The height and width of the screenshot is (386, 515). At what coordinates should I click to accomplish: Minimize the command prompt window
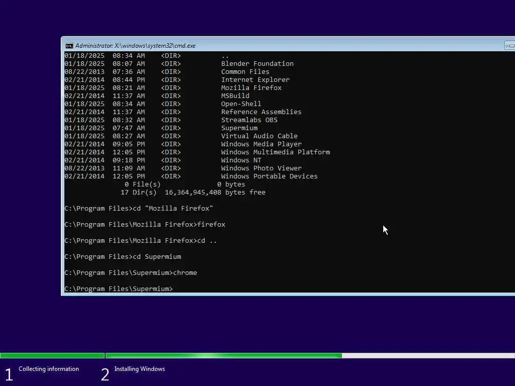(x=510, y=46)
